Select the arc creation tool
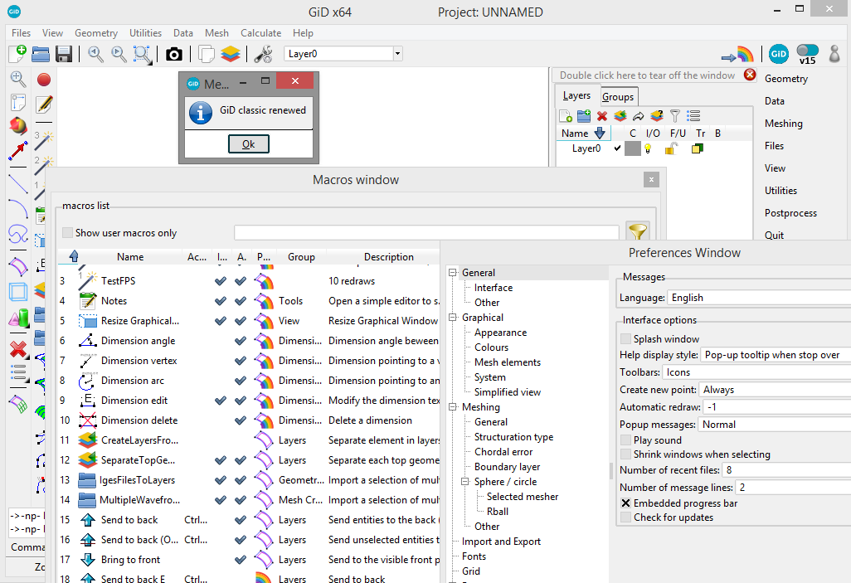The width and height of the screenshot is (851, 583). [x=18, y=208]
